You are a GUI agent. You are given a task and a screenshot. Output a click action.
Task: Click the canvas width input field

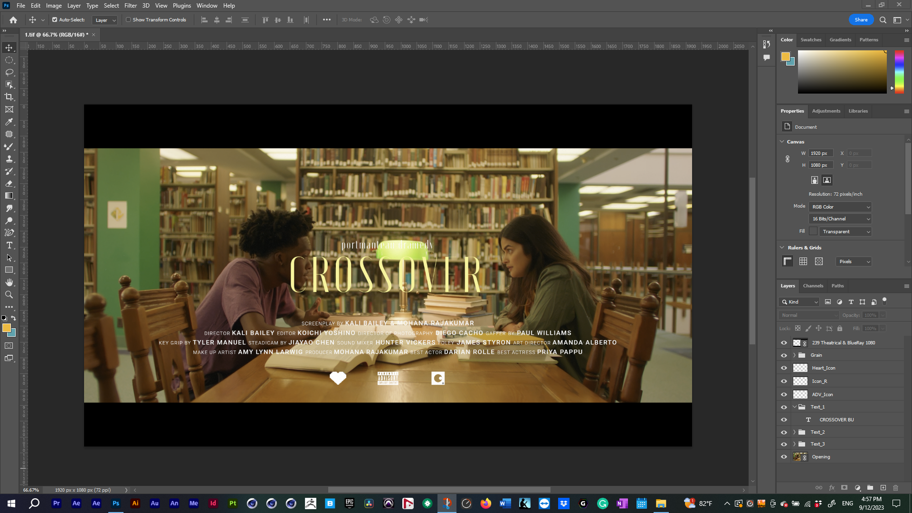pyautogui.click(x=820, y=153)
